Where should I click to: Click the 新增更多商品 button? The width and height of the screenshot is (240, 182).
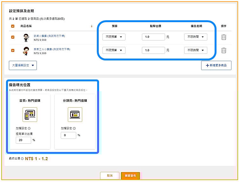click(216, 65)
